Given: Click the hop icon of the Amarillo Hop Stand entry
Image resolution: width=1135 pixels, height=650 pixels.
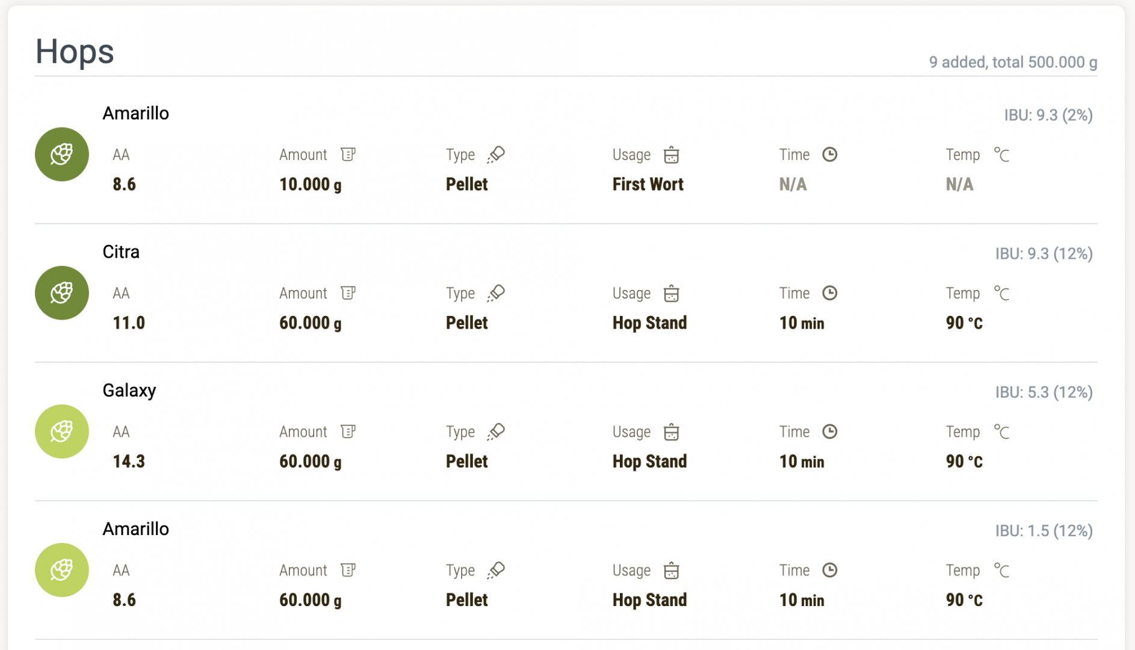Looking at the screenshot, I should pyautogui.click(x=62, y=570).
